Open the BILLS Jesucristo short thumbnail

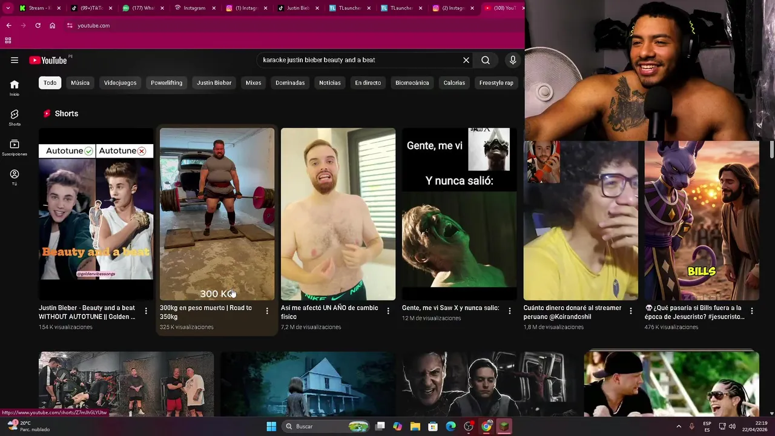(x=702, y=220)
